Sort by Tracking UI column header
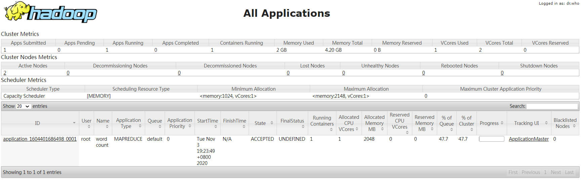 click(529, 123)
